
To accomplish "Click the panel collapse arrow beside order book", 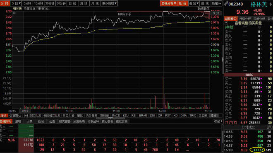I will click(223, 59).
